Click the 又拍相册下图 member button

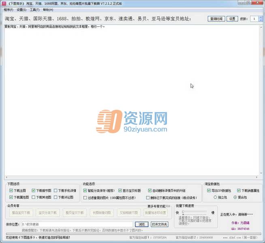[x=129, y=213]
